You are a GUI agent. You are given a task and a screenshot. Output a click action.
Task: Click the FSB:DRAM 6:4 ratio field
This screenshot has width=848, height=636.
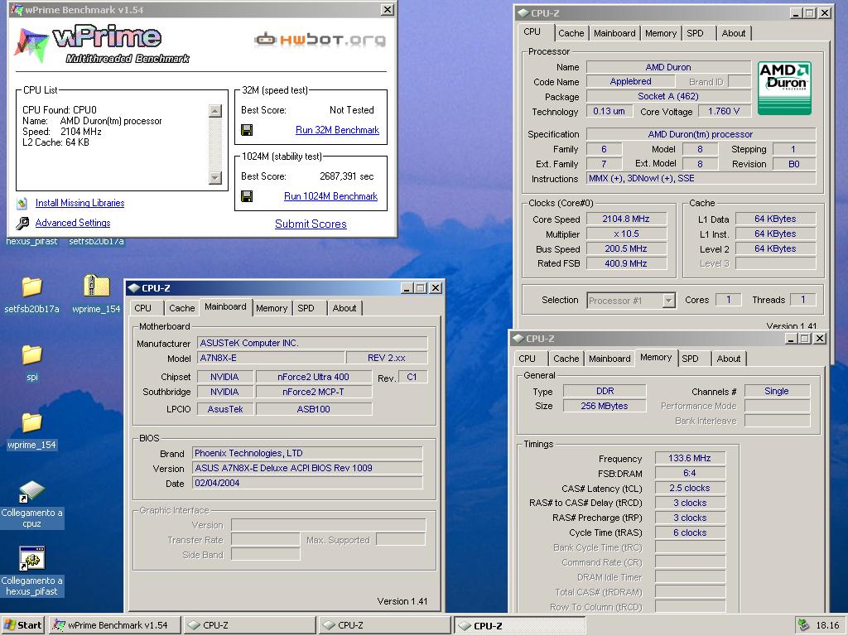tap(690, 473)
